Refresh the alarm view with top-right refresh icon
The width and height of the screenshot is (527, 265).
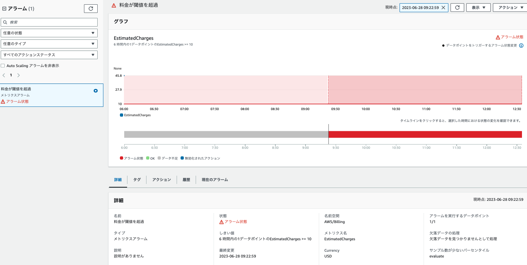[x=457, y=7]
